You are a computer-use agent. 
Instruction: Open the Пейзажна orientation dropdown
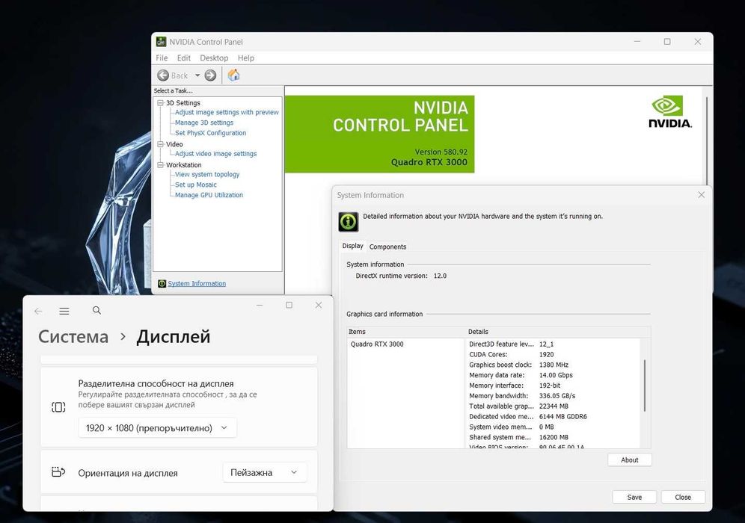pyautogui.click(x=265, y=472)
